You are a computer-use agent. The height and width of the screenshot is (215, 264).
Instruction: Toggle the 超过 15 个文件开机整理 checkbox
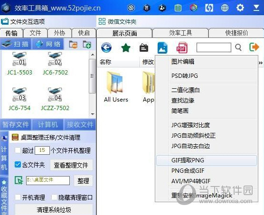click(x=18, y=150)
